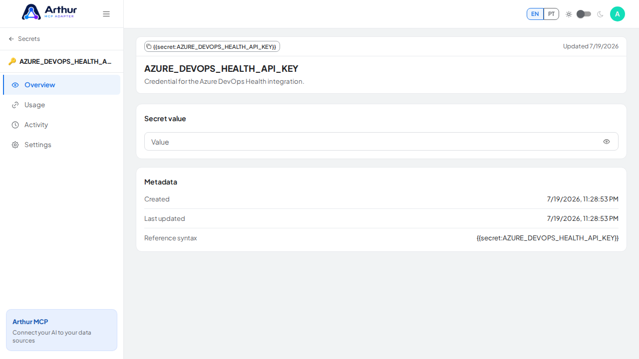The width and height of the screenshot is (639, 359).
Task: Focus the secret Value input field
Action: (x=381, y=142)
